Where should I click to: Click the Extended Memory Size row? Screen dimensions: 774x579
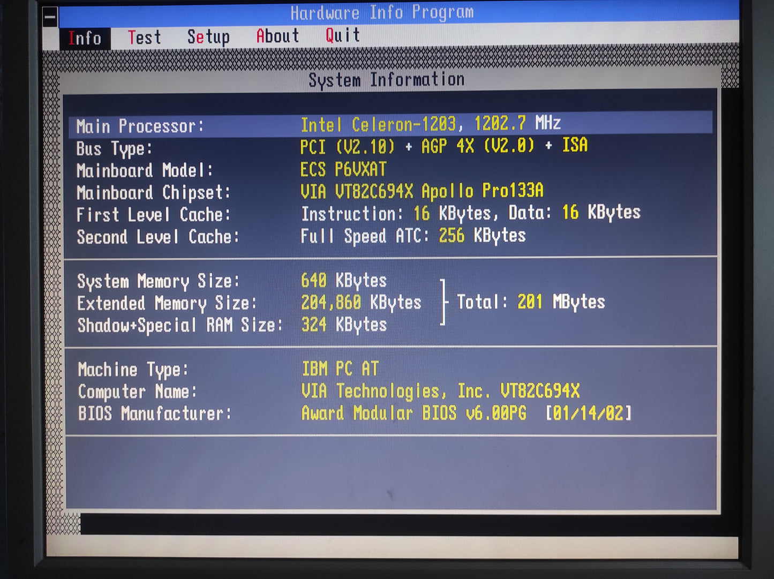(x=249, y=303)
